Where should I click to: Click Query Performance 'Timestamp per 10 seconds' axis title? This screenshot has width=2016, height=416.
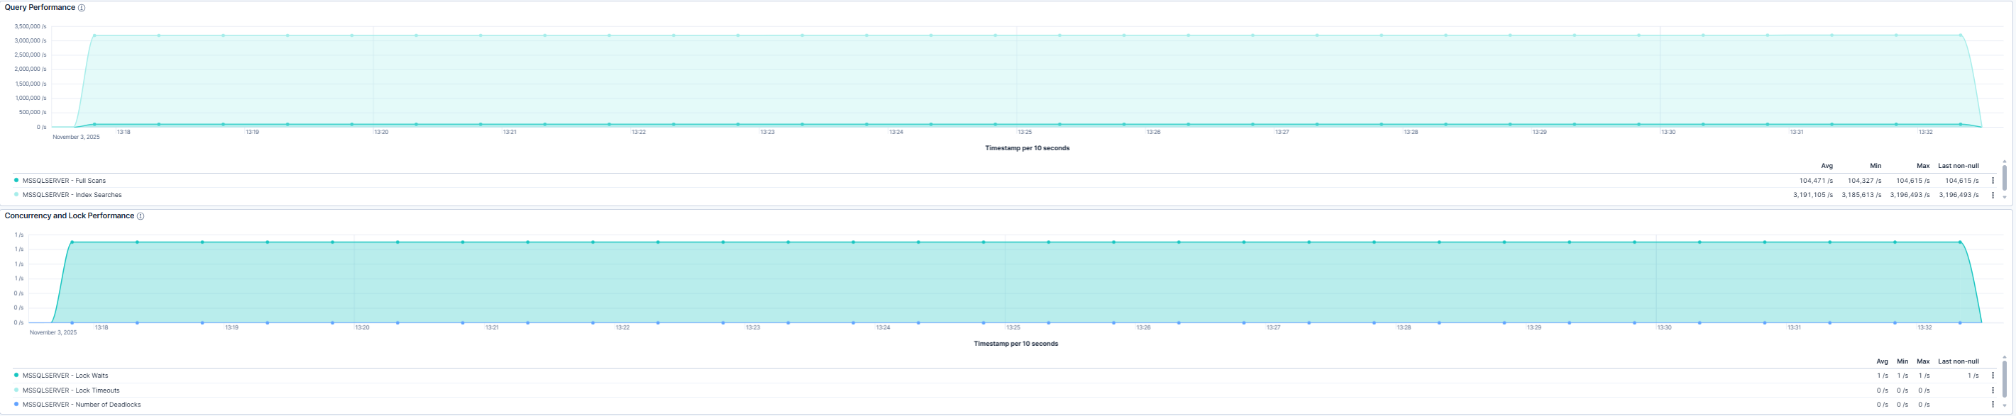[1027, 148]
